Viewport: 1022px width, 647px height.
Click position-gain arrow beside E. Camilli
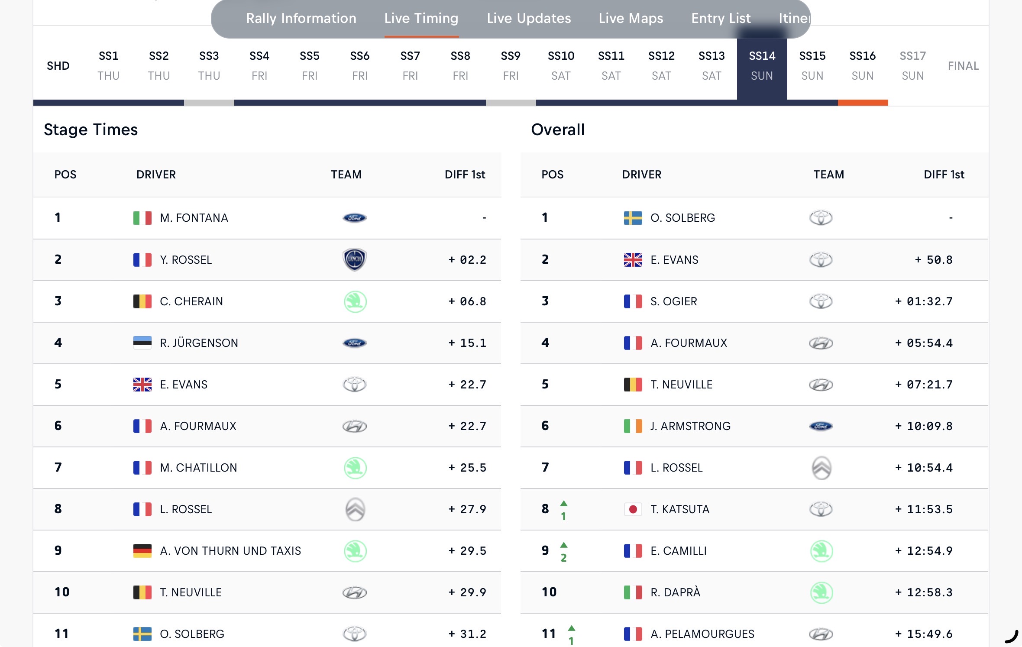[x=563, y=545]
